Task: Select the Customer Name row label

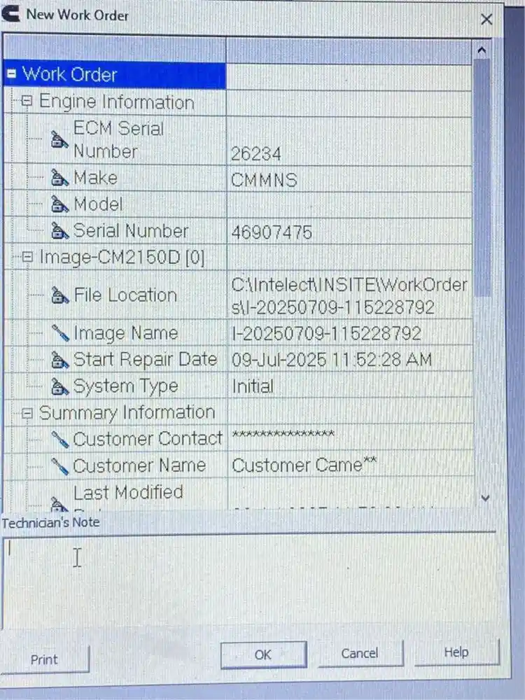Action: [x=139, y=465]
